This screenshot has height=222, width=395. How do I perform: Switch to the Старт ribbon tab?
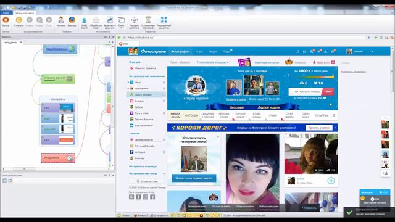[x=6, y=13]
